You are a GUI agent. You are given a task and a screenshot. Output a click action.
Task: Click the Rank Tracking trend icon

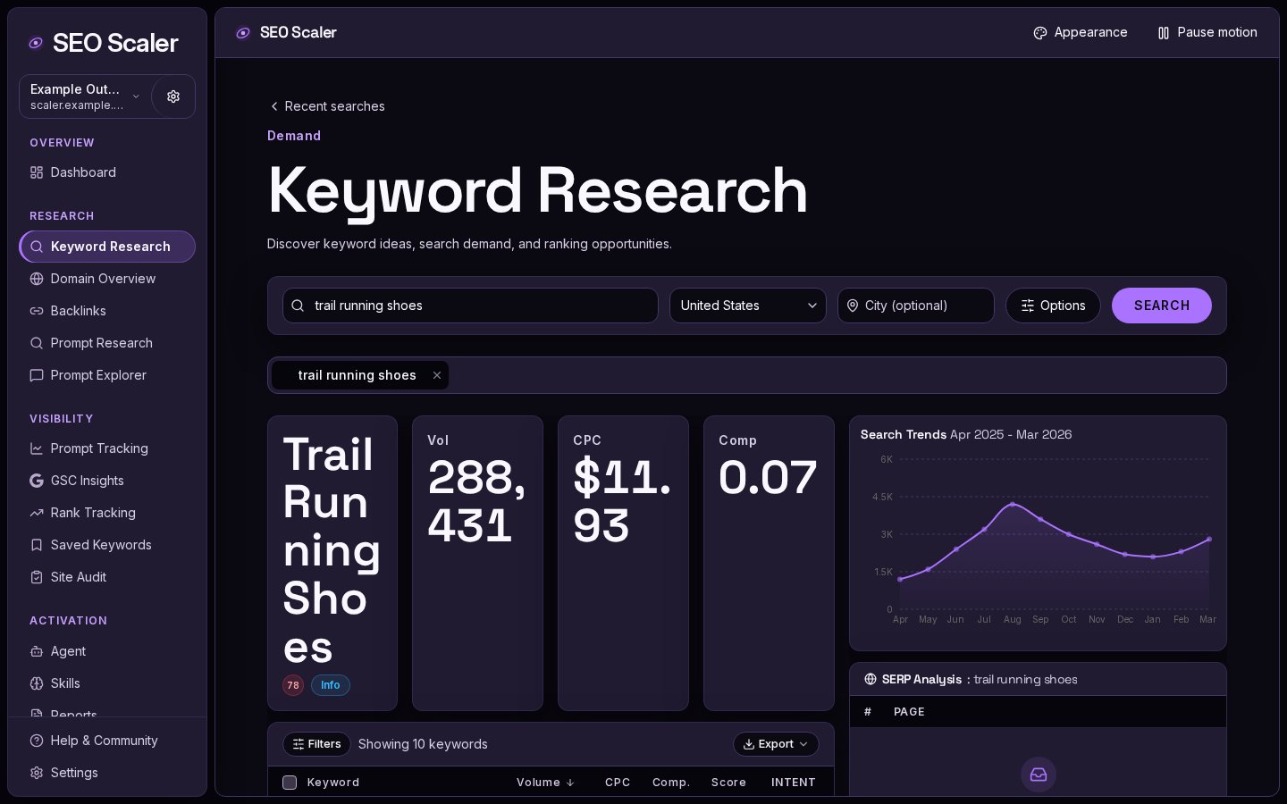(37, 513)
